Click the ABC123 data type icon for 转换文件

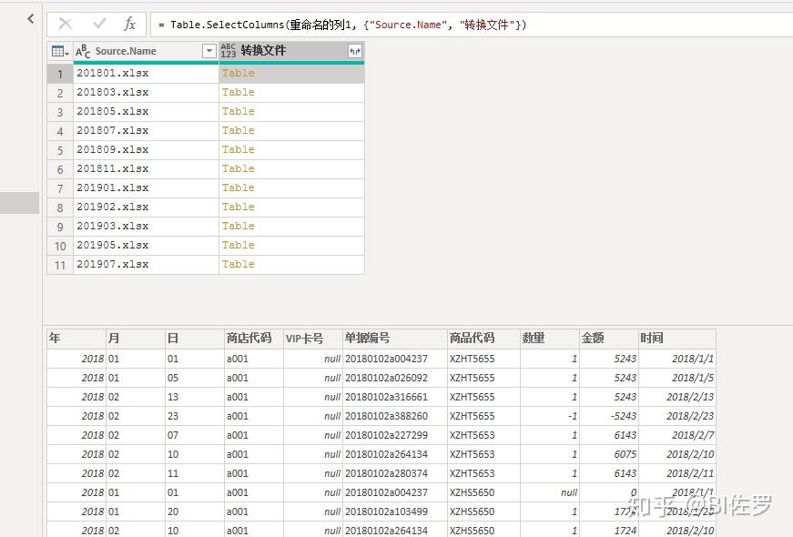(229, 52)
